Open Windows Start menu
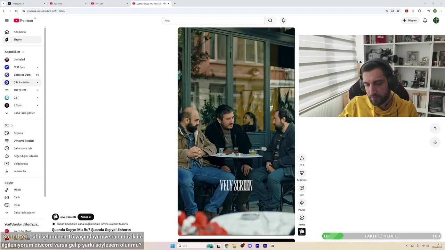Screen dimensions: 445x250 (172, 246)
